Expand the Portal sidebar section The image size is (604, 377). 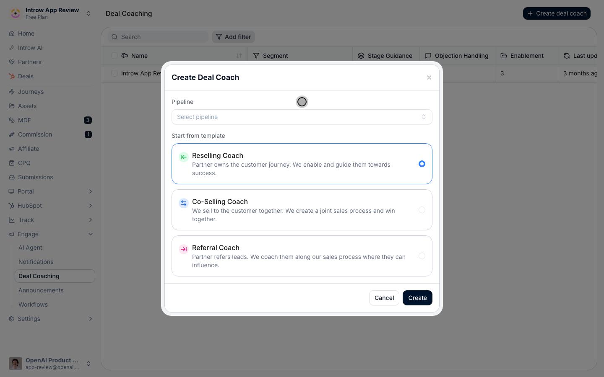tap(91, 191)
